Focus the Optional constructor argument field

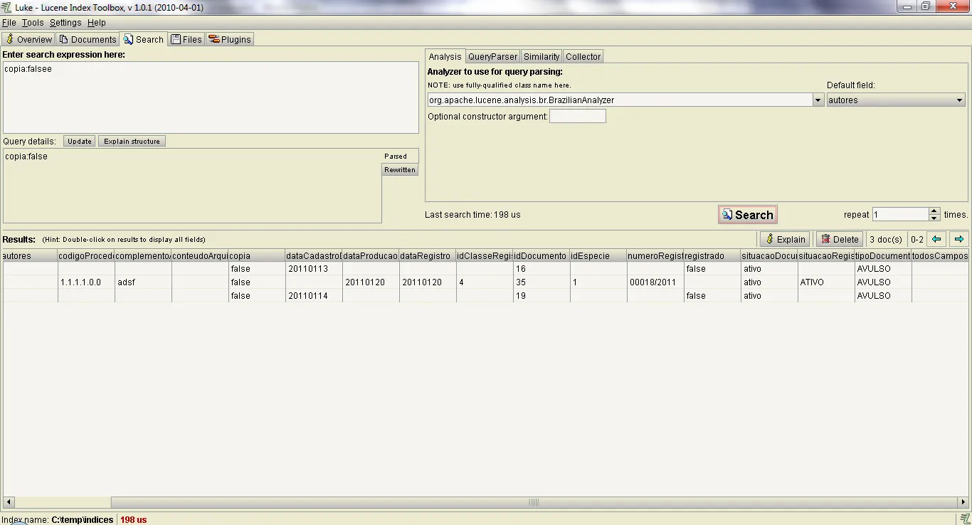(578, 116)
